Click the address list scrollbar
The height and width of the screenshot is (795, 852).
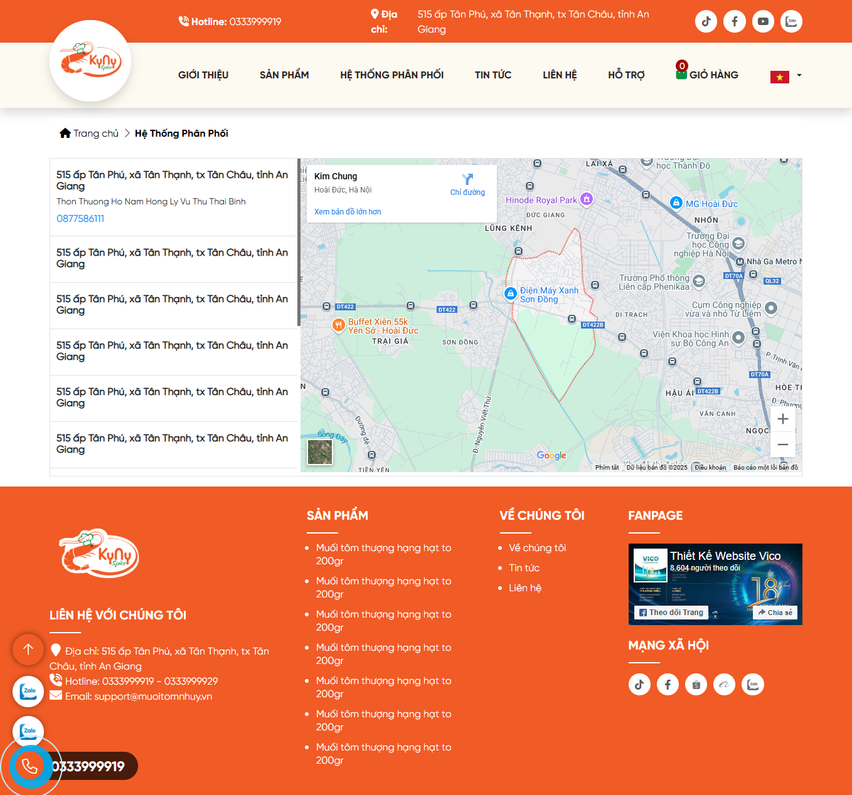click(299, 242)
